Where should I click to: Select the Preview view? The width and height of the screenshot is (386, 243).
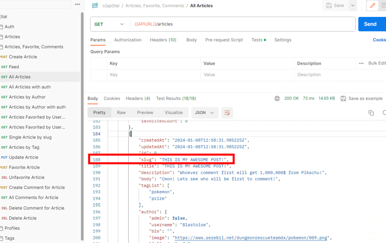145,113
